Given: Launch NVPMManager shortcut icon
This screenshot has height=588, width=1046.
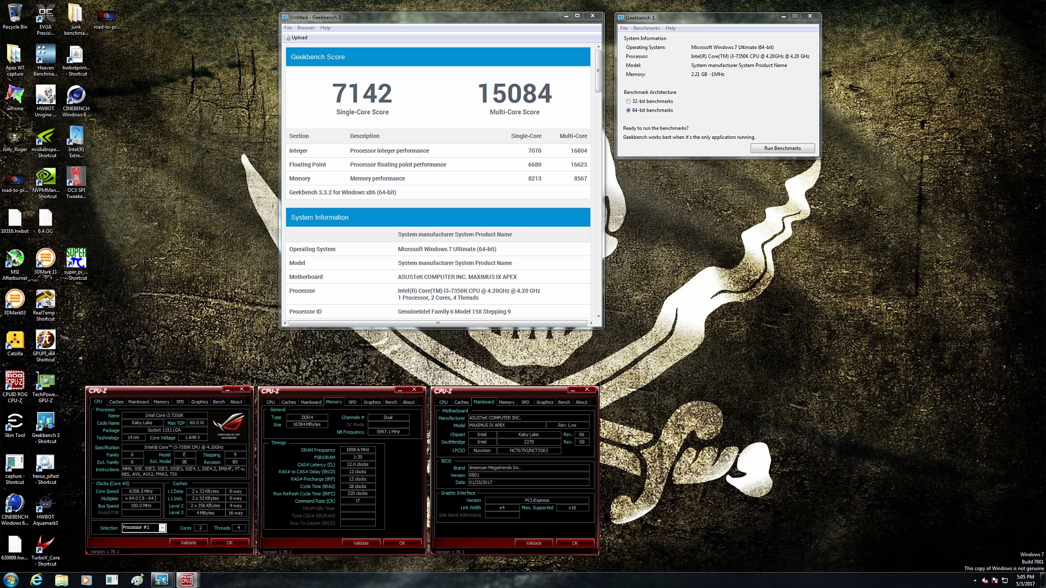Looking at the screenshot, I should 45,183.
